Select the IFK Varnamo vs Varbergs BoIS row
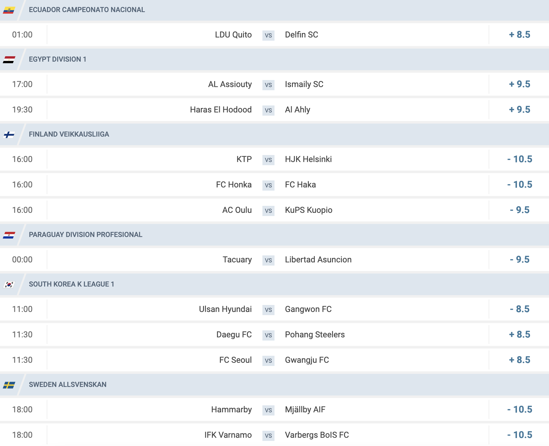The width and height of the screenshot is (549, 446). click(x=274, y=435)
